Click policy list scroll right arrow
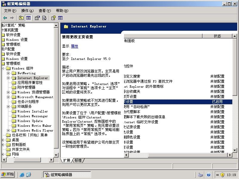The height and width of the screenshot is (179, 239). point(230,155)
